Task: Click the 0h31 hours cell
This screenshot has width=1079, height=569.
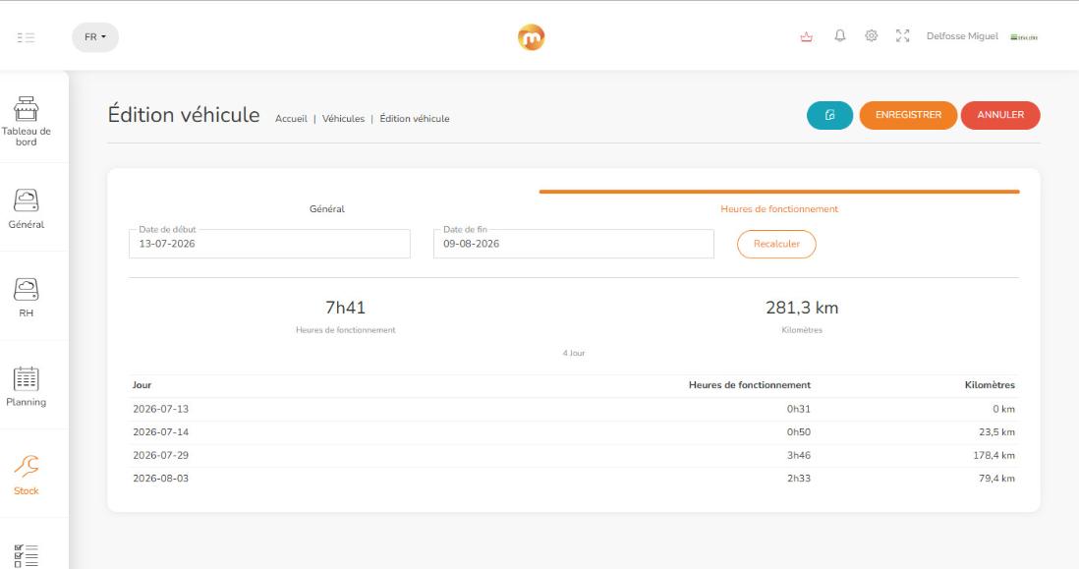Action: [x=799, y=409]
